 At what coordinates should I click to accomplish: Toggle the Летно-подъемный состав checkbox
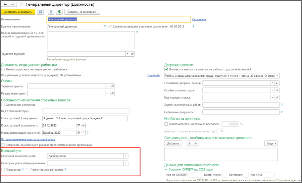click(x=28, y=170)
